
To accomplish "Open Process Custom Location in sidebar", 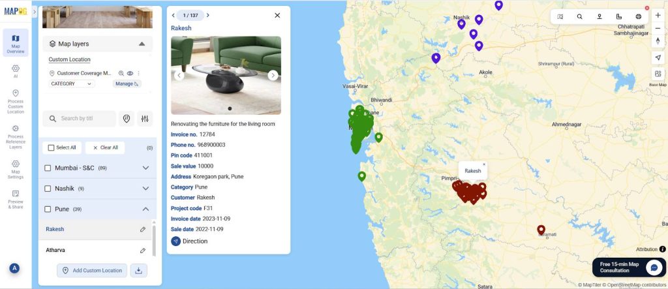I will click(16, 102).
